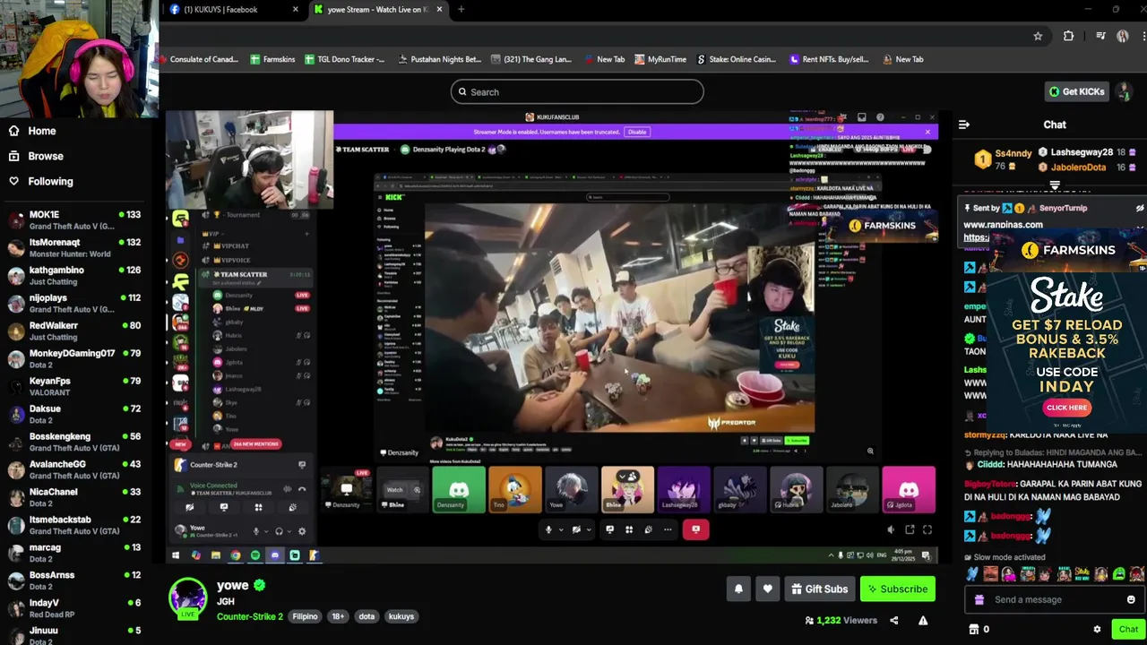The image size is (1147, 645).
Task: Toggle Discord camera button
Action: click(576, 529)
